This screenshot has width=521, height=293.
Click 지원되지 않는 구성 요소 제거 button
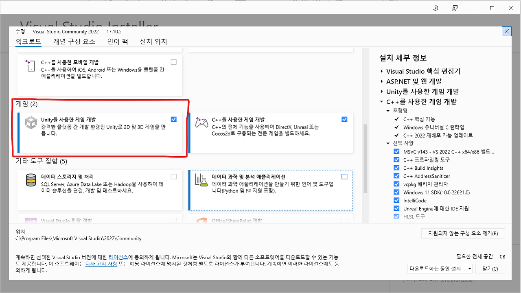[463, 234]
